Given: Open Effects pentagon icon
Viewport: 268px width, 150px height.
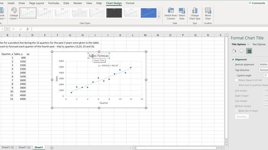Looking at the screenshot, I should point(241,51).
